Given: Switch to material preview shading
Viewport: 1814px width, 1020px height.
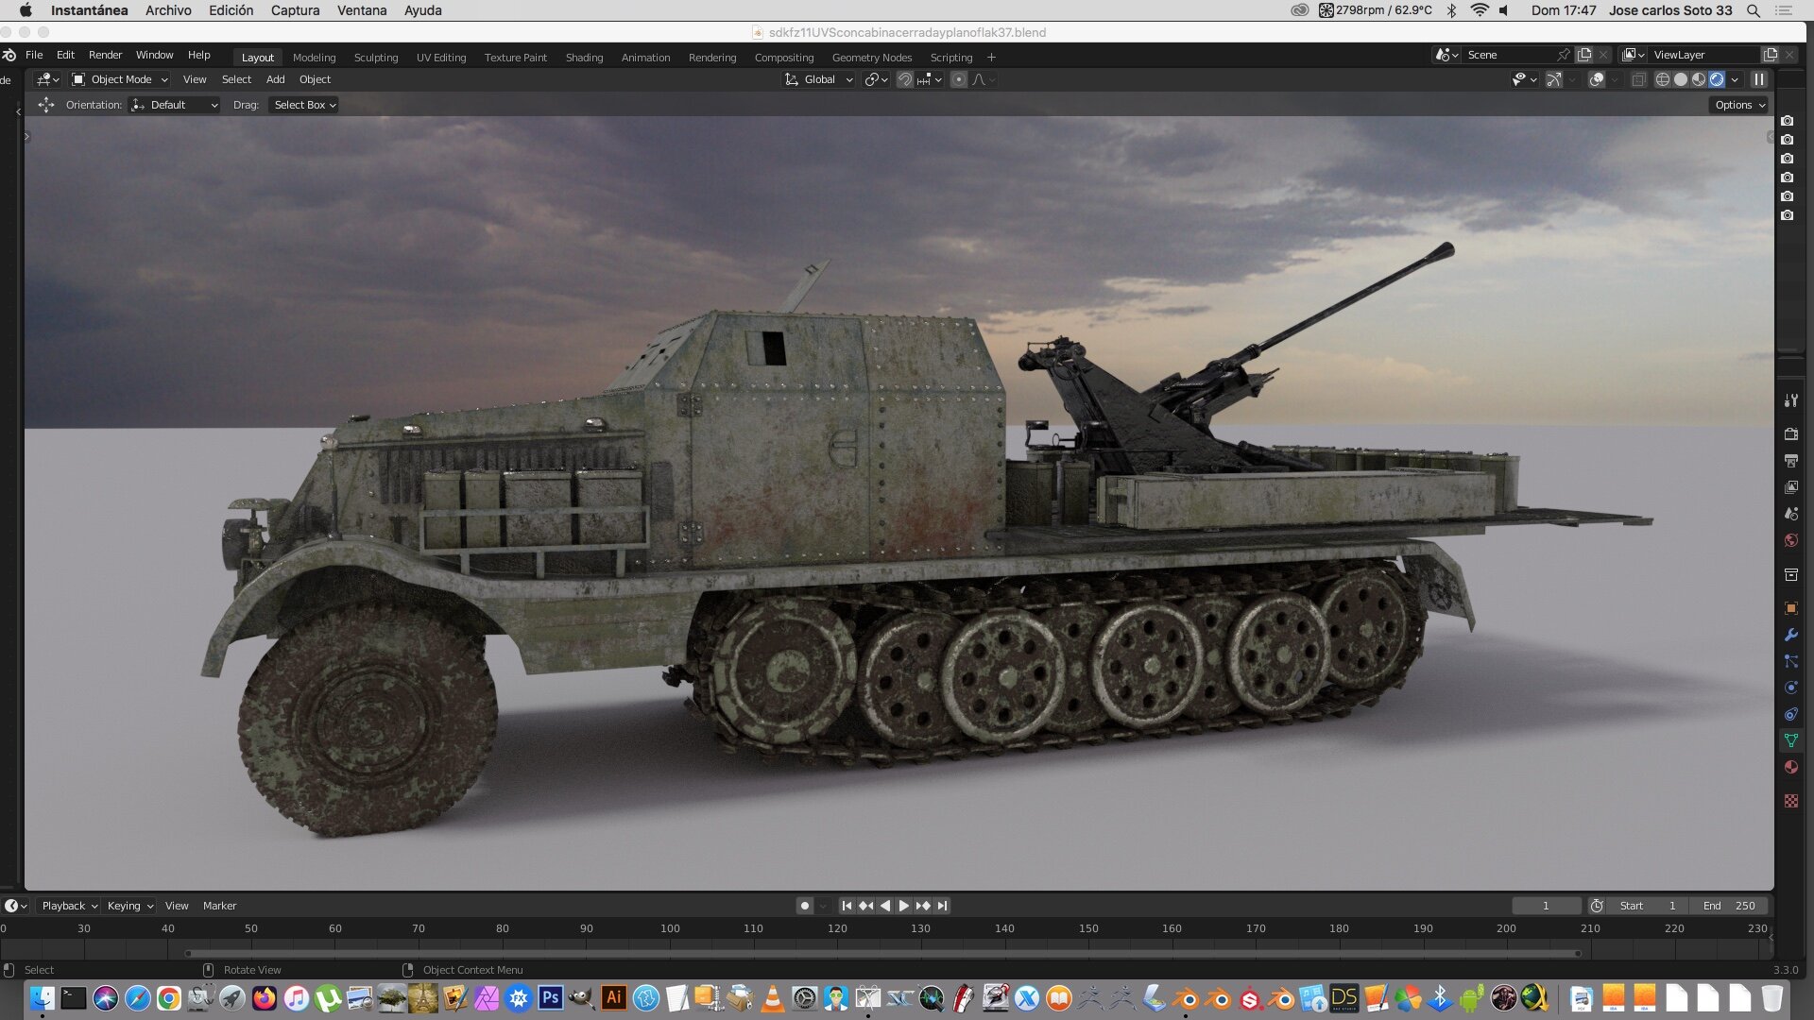Looking at the screenshot, I should (1699, 79).
